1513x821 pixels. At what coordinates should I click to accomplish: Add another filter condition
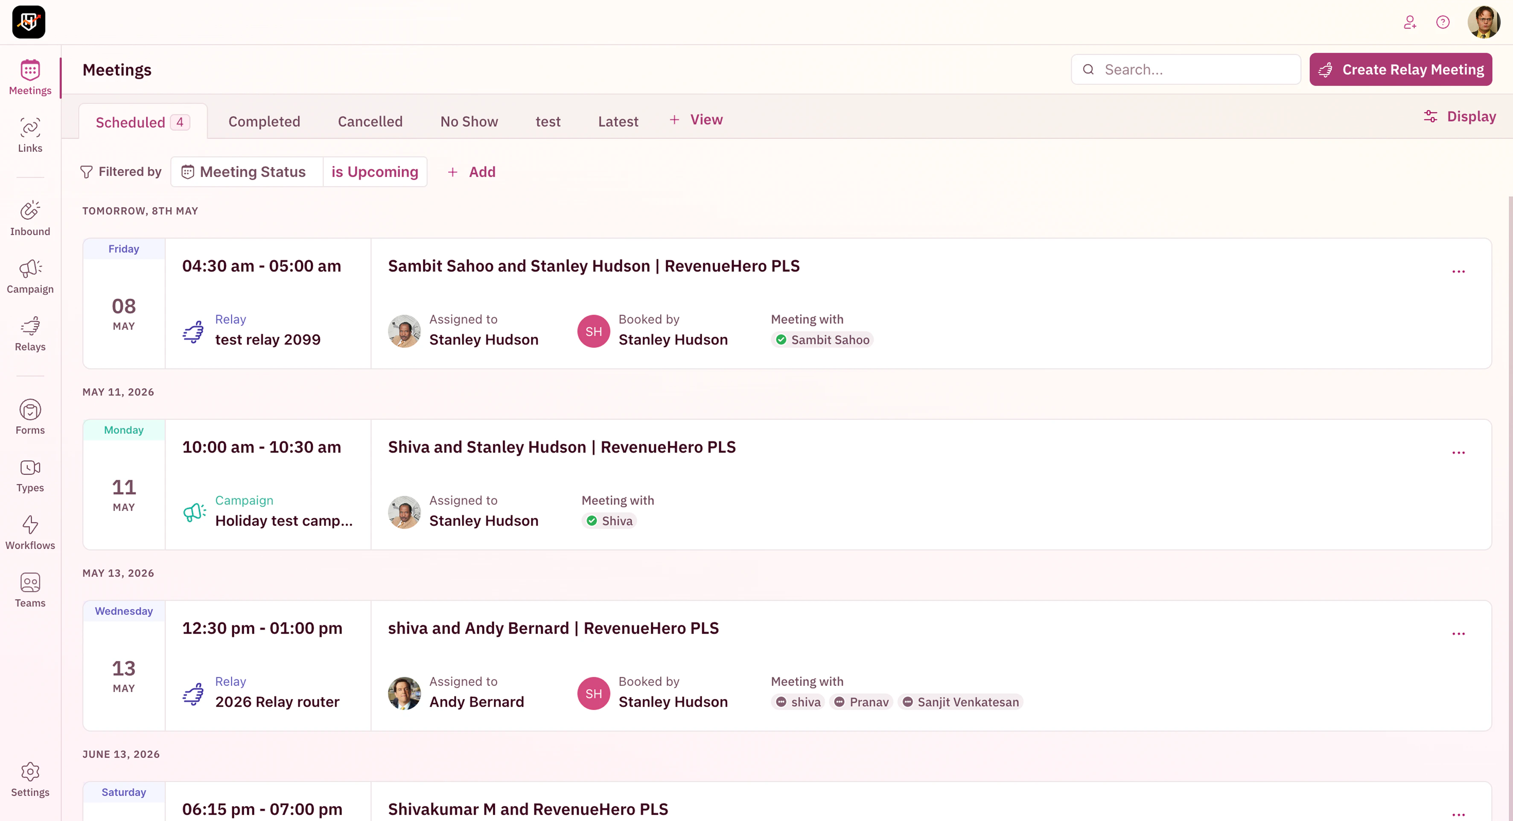pyautogui.click(x=472, y=172)
